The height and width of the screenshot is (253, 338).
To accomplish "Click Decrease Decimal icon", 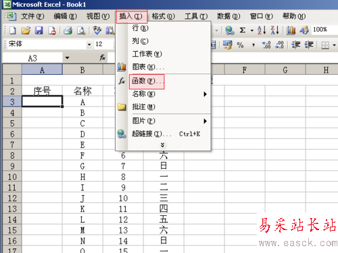I will pos(280,45).
